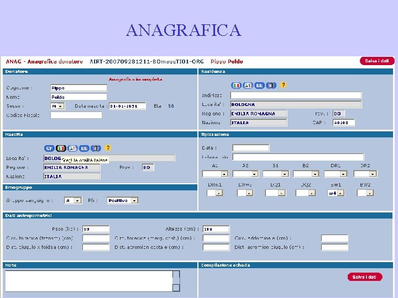Open the Rh Positivo dropdown
This screenshot has width=398, height=298.
[x=122, y=200]
